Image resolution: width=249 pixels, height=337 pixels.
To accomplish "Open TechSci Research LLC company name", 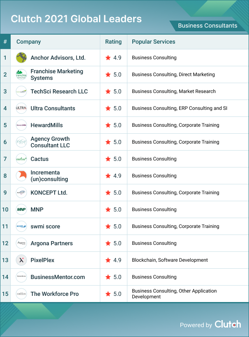I will tap(59, 91).
